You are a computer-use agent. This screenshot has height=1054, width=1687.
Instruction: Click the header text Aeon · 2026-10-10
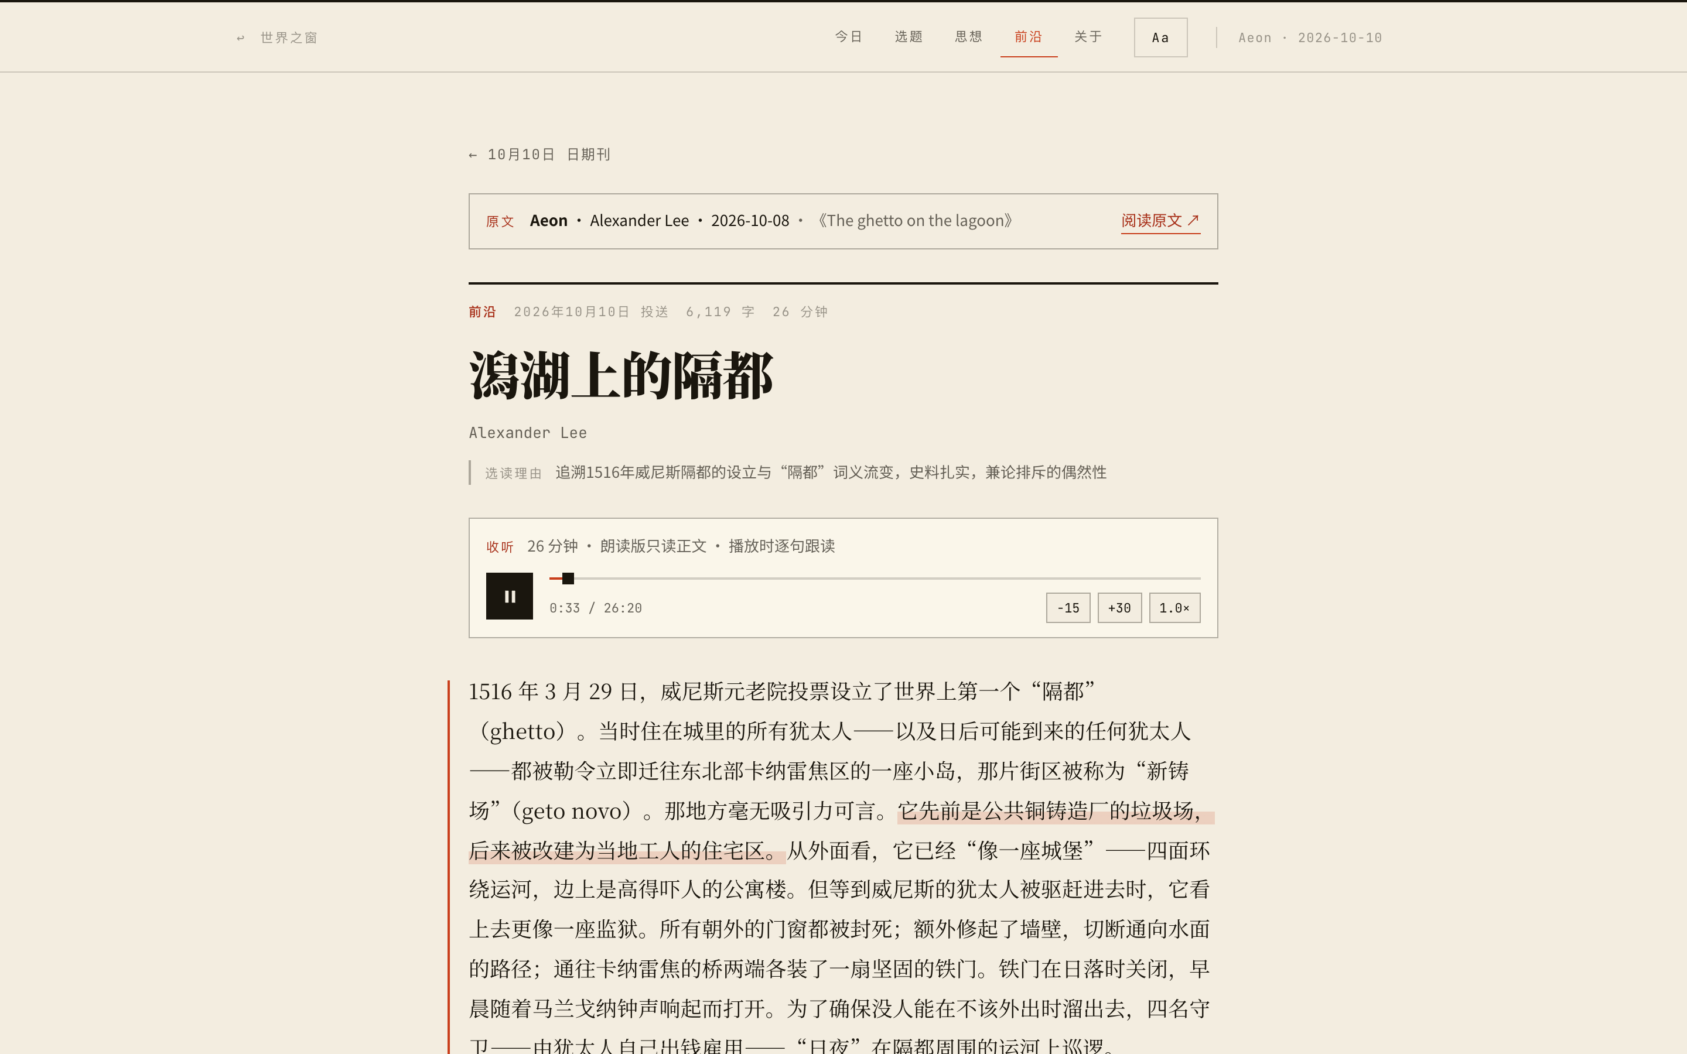click(x=1310, y=37)
